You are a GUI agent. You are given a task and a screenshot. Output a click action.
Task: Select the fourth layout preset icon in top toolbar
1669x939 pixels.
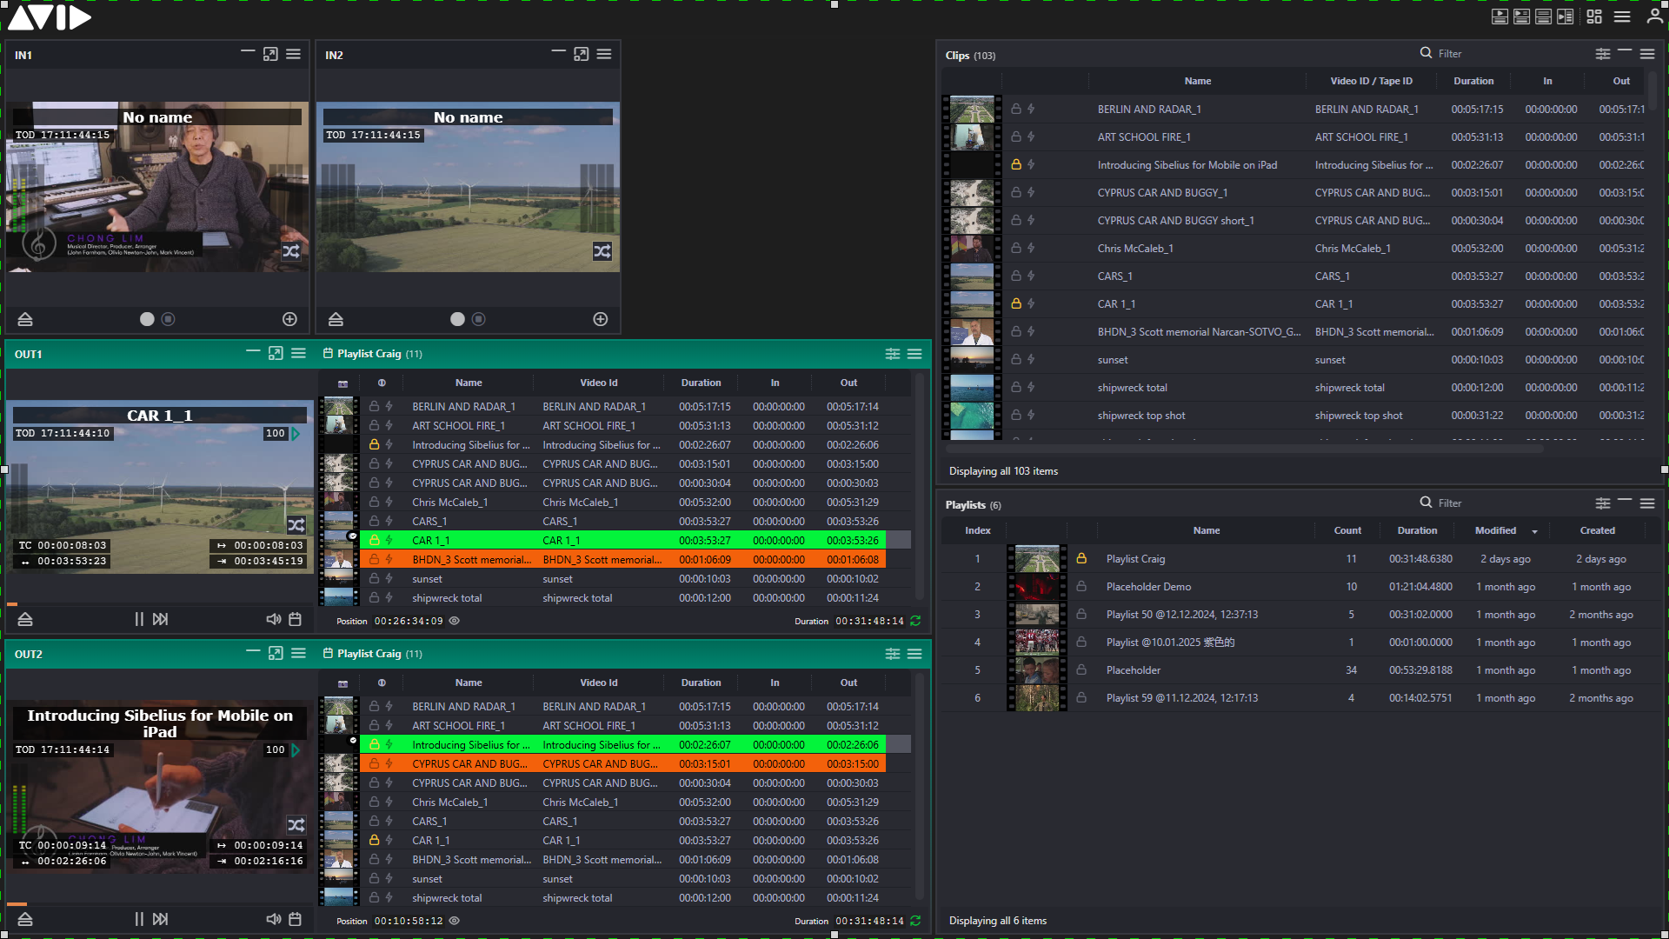1565,17
